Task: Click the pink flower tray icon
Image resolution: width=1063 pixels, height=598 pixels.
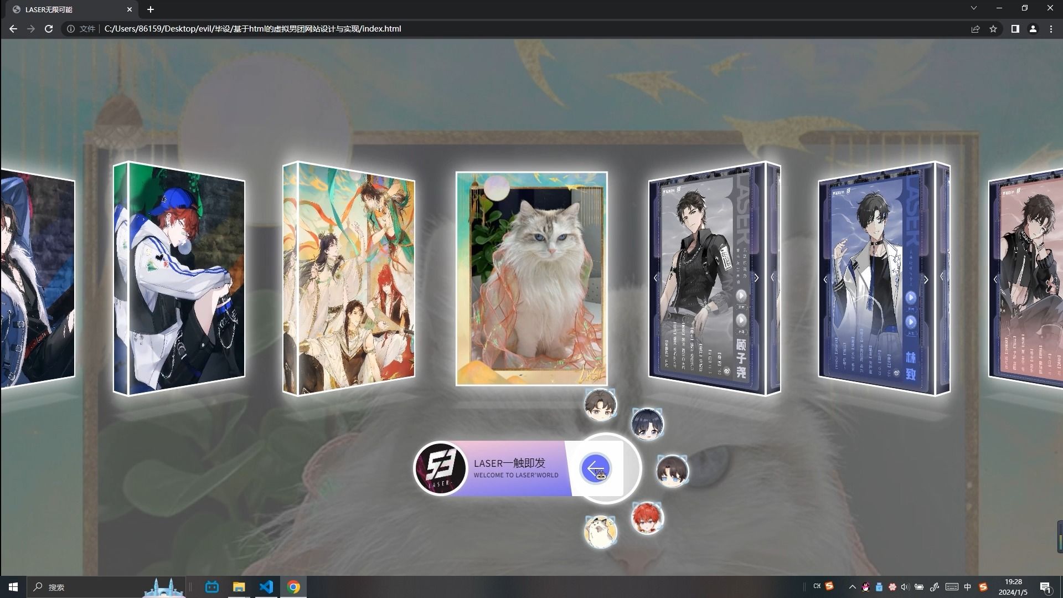Action: tap(892, 587)
